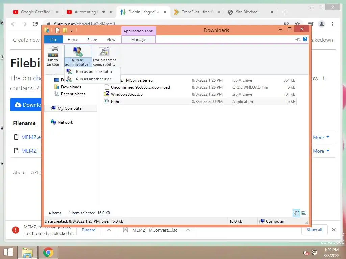Expand options for blocked MEMZ.exe download
The width and height of the screenshot is (346, 259).
[x=109, y=230]
